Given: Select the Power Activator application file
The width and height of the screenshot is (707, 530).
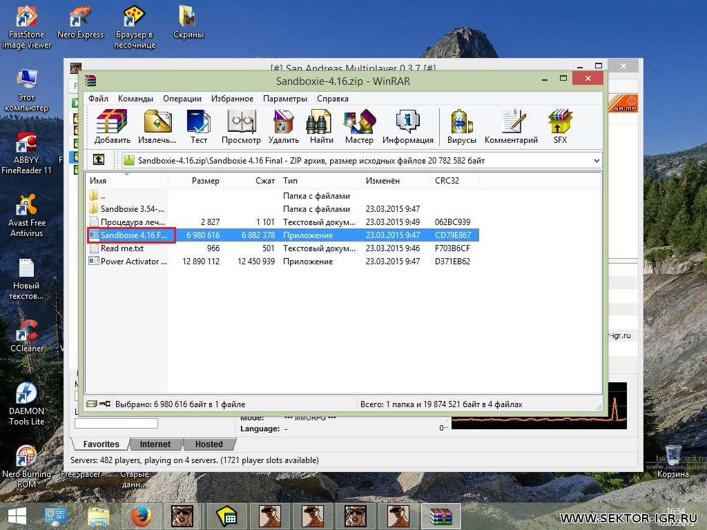Looking at the screenshot, I should tap(282, 261).
